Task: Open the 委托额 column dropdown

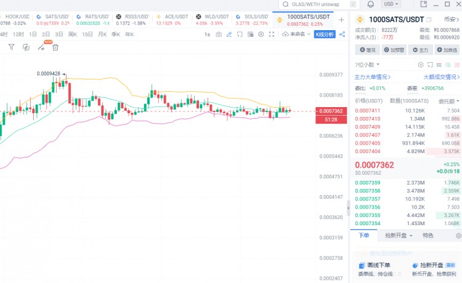Action: click(x=448, y=101)
